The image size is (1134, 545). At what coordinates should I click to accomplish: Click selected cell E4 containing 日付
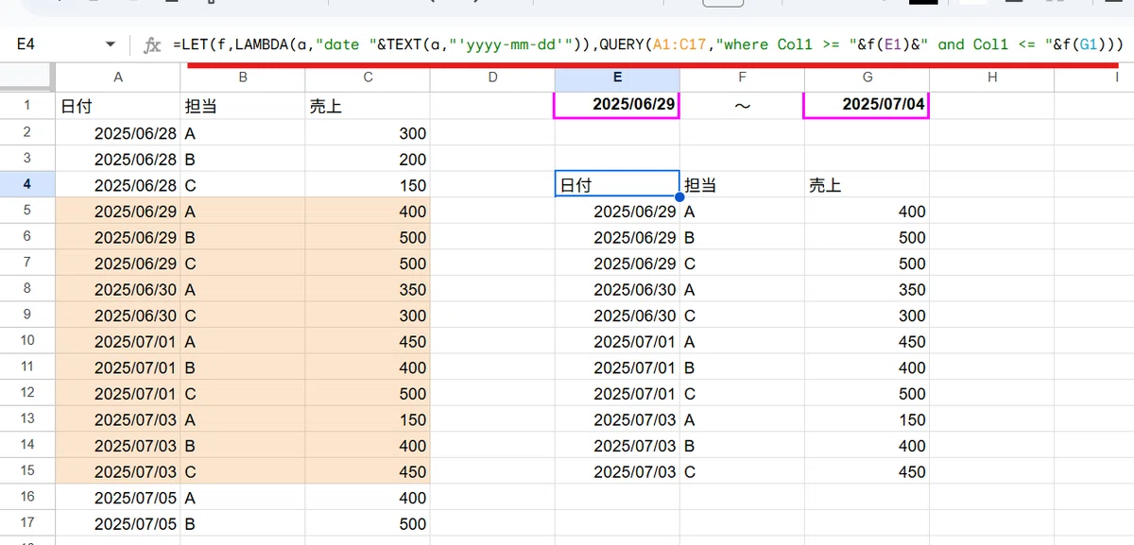click(617, 185)
